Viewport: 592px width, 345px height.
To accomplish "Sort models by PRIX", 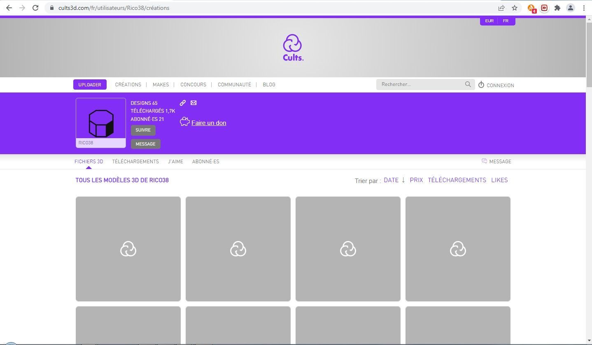I will point(416,180).
